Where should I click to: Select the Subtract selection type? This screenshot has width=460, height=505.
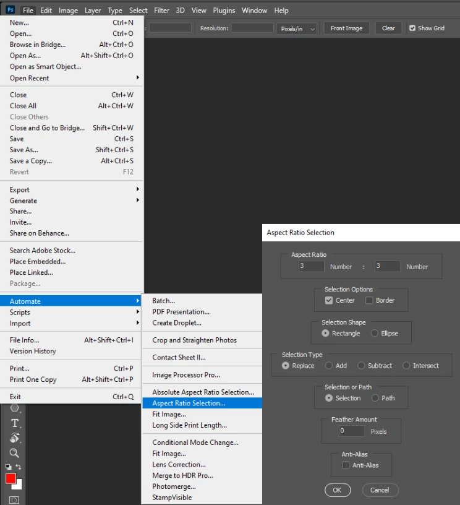tap(361, 366)
